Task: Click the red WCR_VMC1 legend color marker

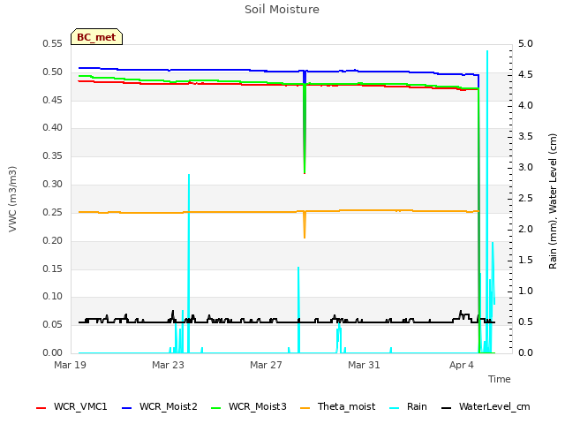Action: (x=41, y=408)
